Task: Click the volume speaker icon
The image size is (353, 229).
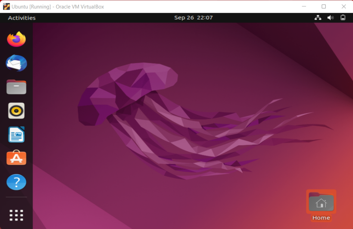Action: pos(330,18)
